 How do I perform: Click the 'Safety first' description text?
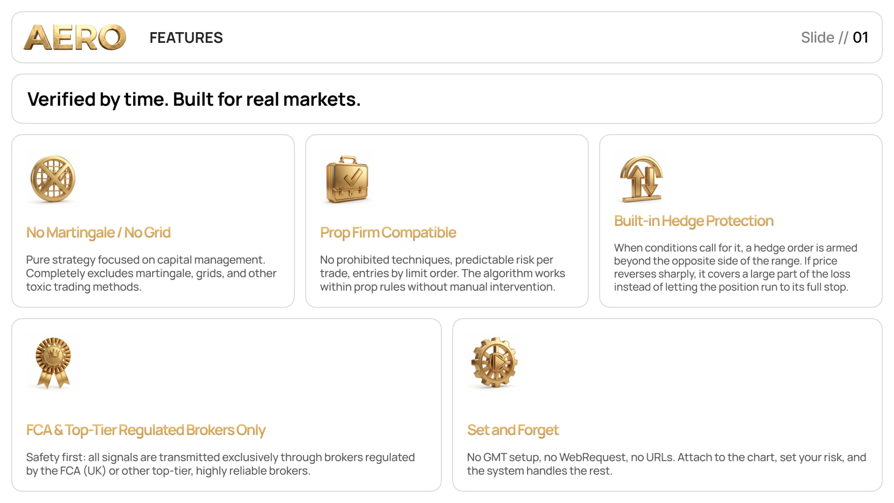click(x=220, y=464)
